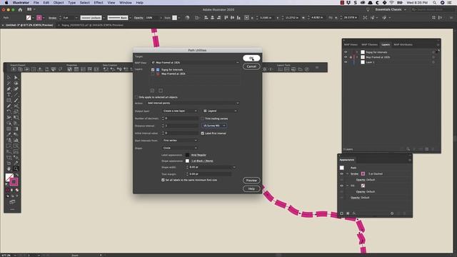Select the Paintbrush tool
The height and width of the screenshot is (257, 457).
16,100
